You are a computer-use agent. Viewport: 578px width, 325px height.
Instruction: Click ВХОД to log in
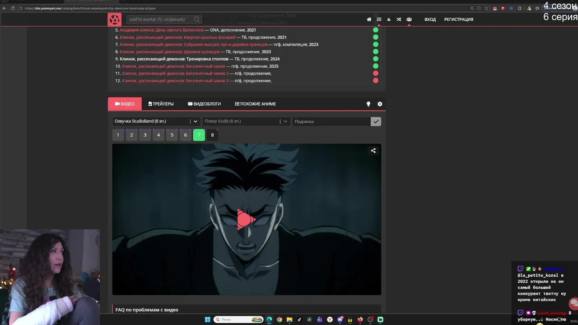(430, 19)
